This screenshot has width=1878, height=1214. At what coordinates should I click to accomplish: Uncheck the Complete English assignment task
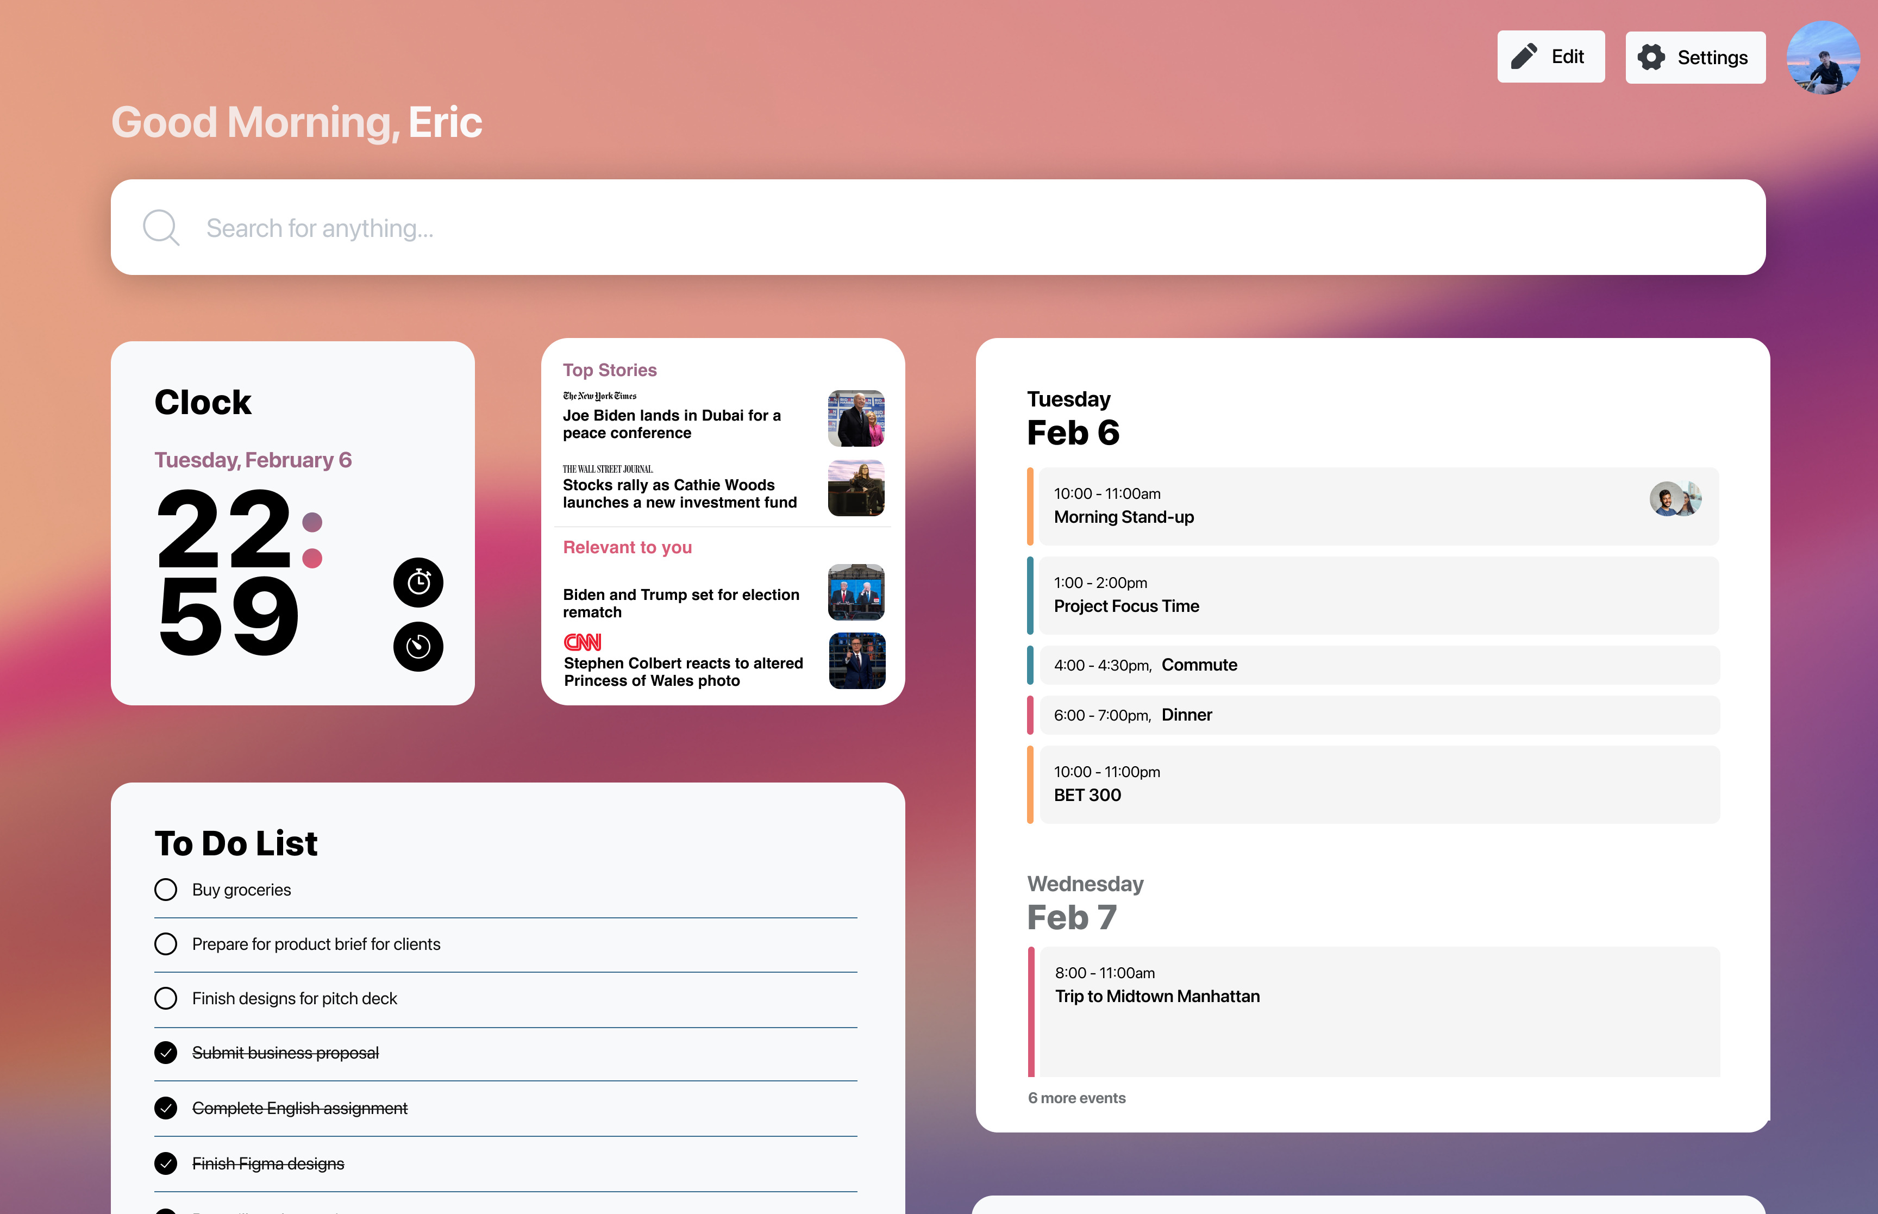tap(166, 1107)
